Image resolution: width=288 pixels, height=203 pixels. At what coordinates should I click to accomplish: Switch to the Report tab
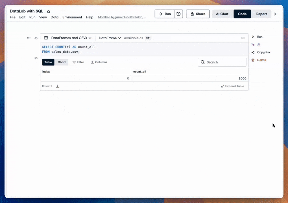[x=261, y=14]
